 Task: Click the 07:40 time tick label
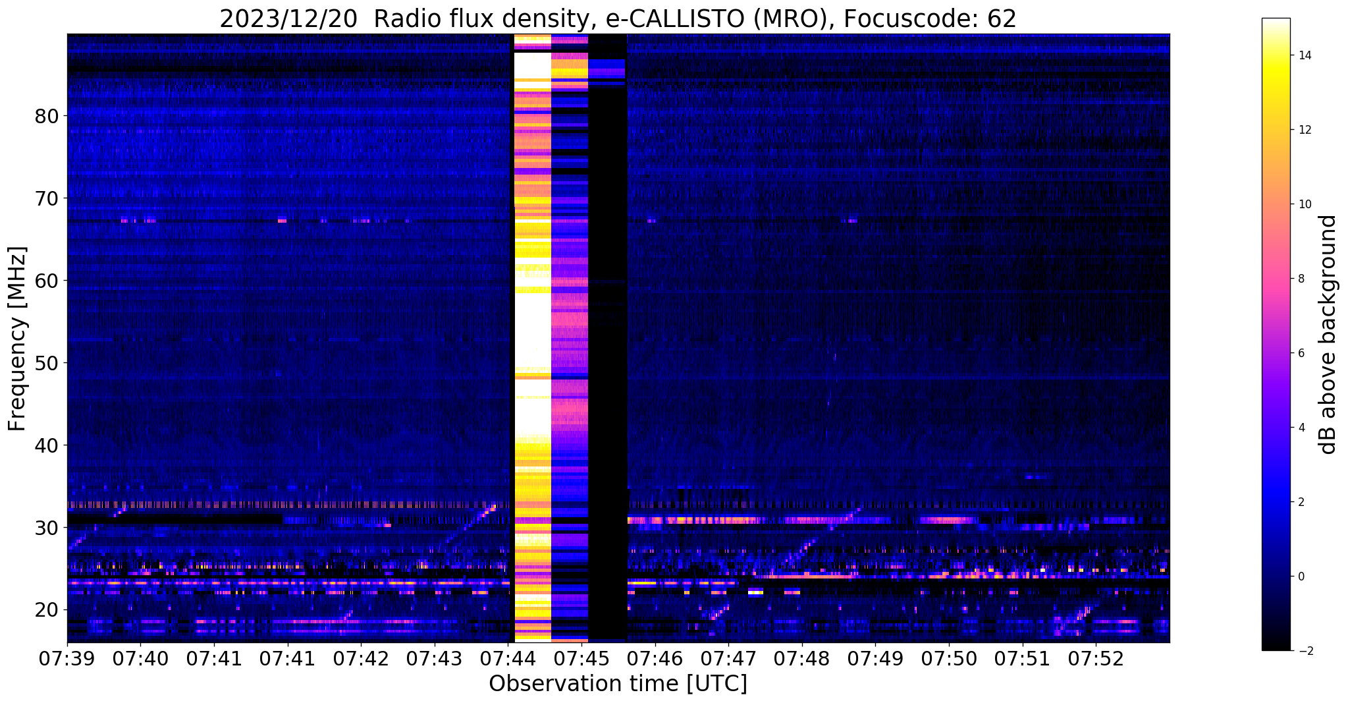tap(140, 658)
